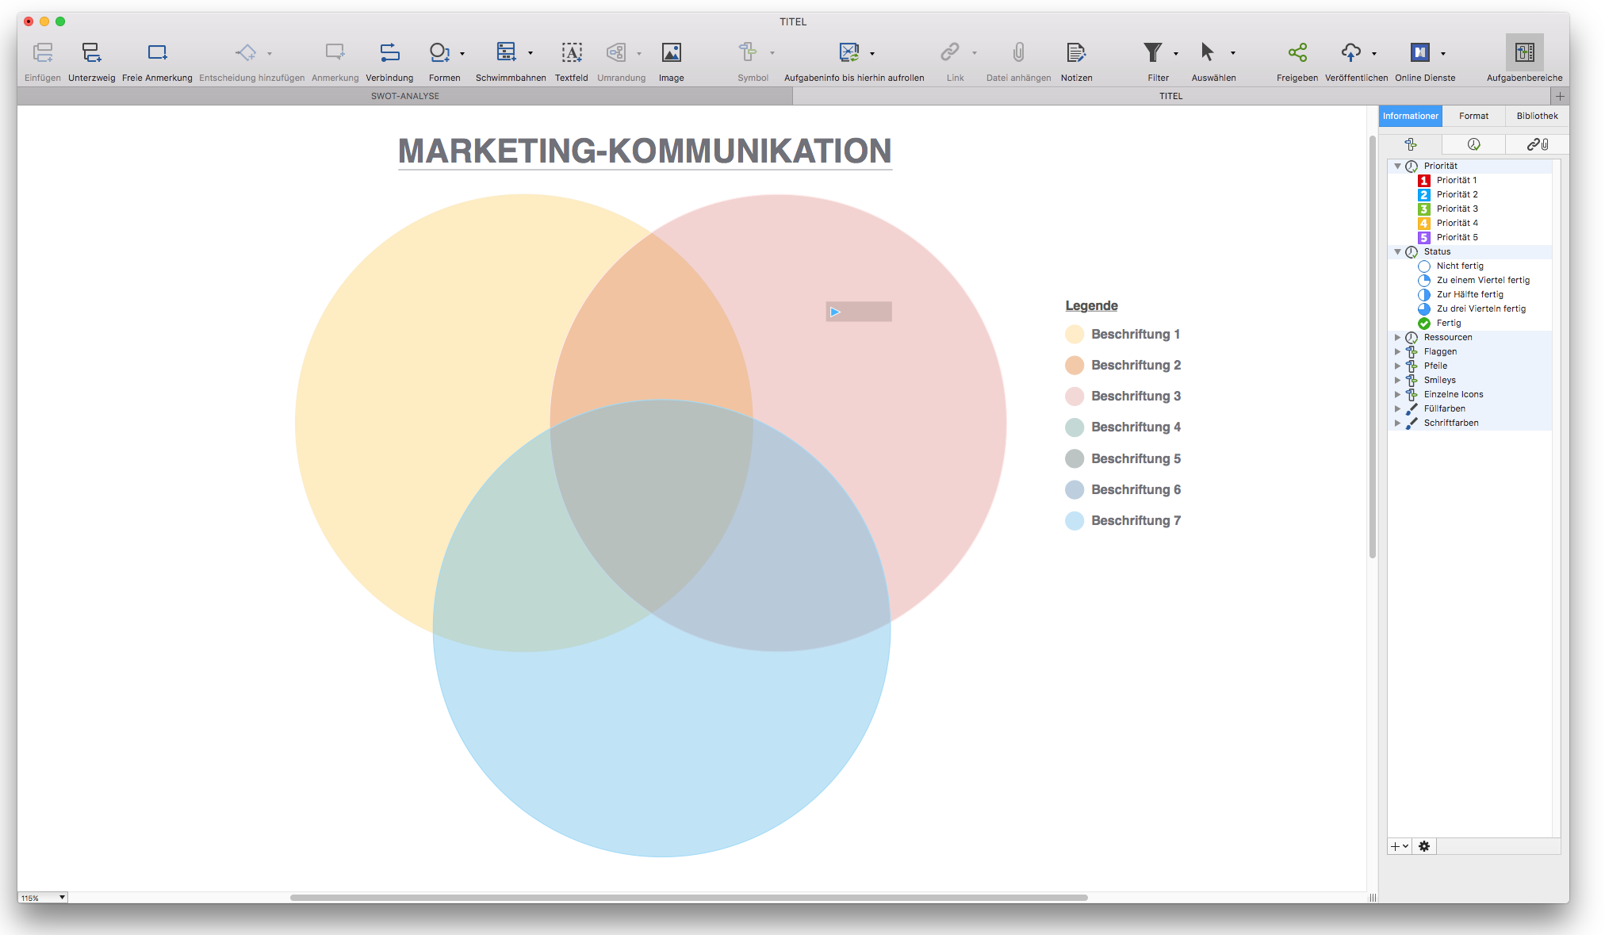
Task: Open the Notizen tool
Action: [1075, 52]
